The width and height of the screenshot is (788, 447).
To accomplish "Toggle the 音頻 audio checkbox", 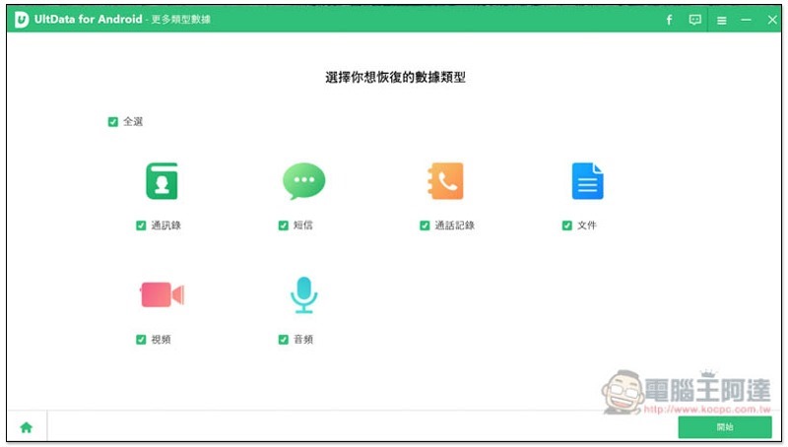I will (284, 340).
